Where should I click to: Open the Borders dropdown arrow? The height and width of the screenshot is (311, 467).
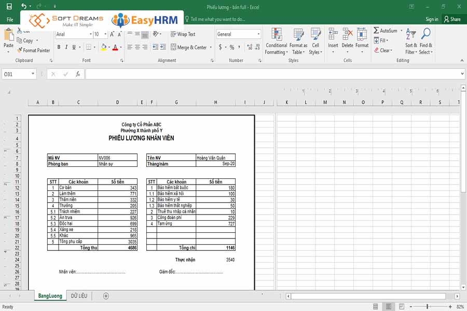coord(94,47)
